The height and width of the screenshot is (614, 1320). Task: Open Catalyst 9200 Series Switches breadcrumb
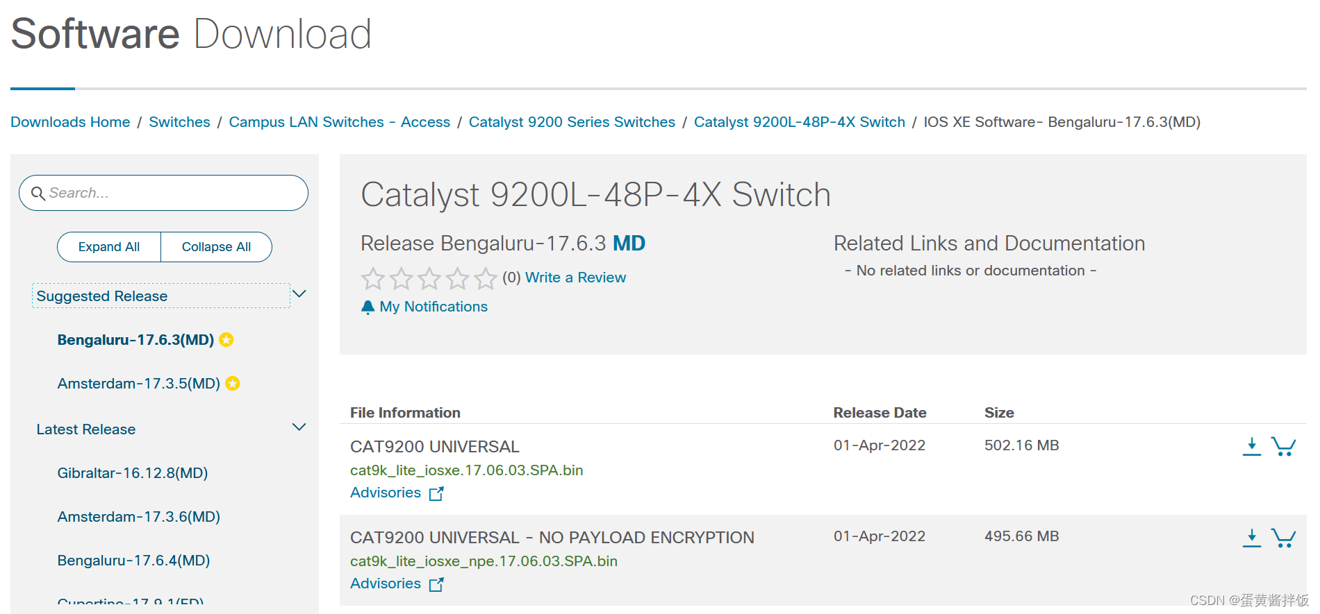click(572, 122)
